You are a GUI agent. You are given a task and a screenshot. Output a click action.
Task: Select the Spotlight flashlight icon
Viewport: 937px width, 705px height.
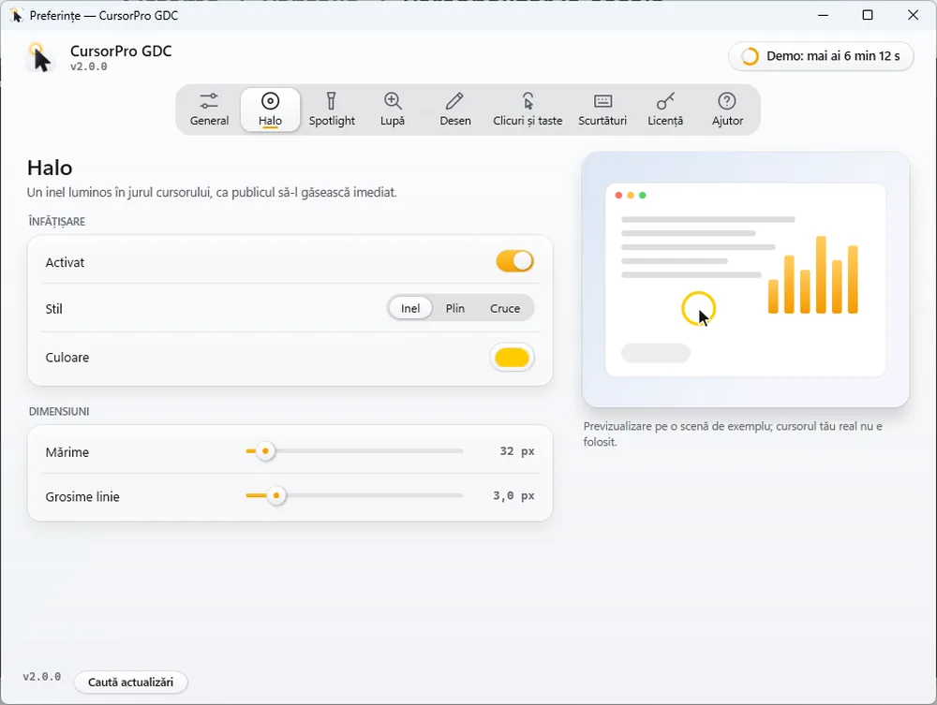(331, 101)
